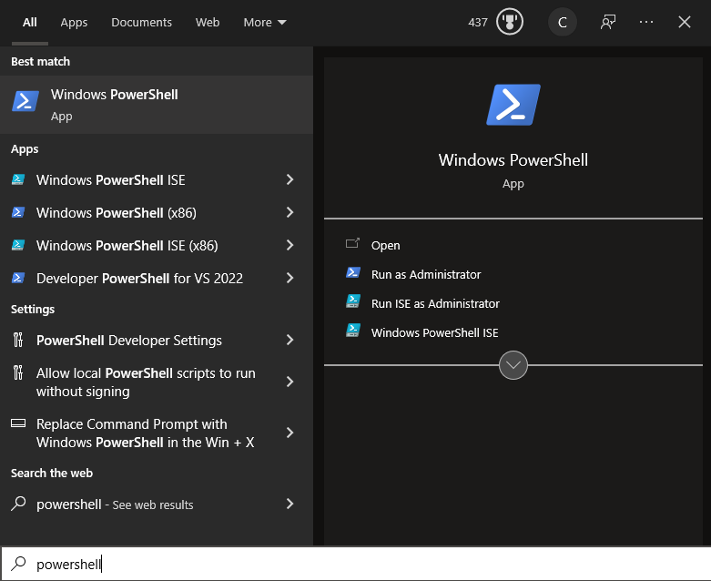
Task: Click the PowerShell Developer Settings tools icon
Action: click(x=18, y=340)
